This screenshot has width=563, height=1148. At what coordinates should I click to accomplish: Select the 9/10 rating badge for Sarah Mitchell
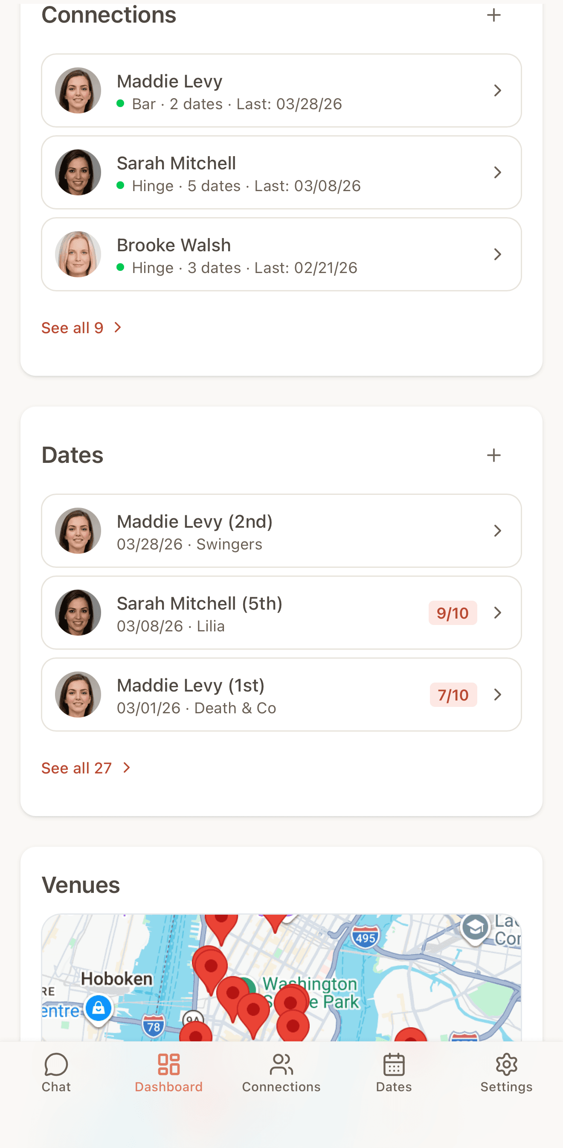point(453,613)
